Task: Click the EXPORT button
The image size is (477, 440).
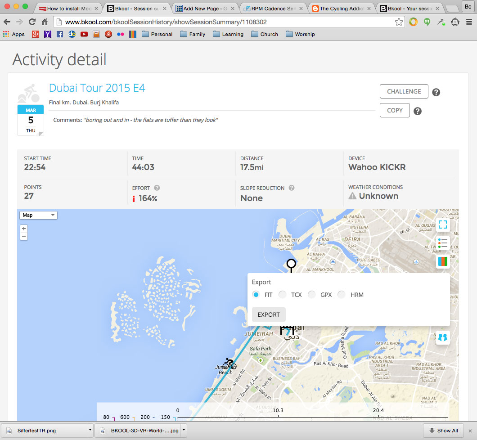Action: [x=269, y=314]
